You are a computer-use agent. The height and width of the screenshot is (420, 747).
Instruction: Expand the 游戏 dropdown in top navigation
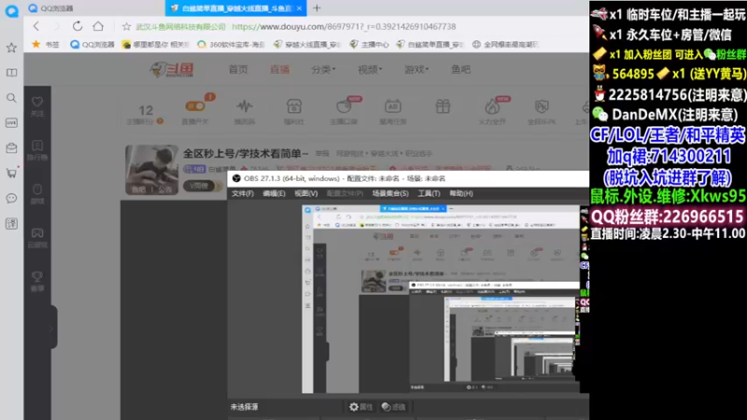click(x=416, y=69)
